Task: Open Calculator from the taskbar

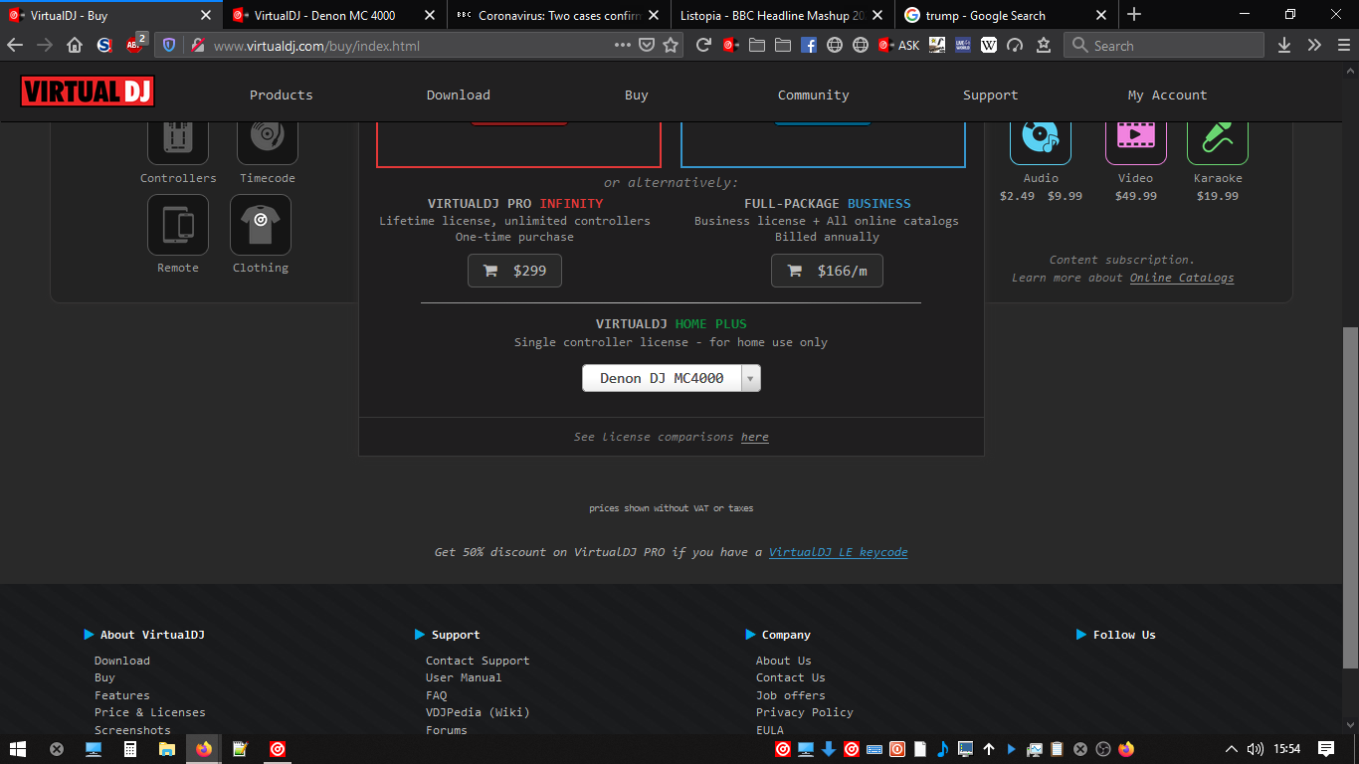Action: [129, 749]
